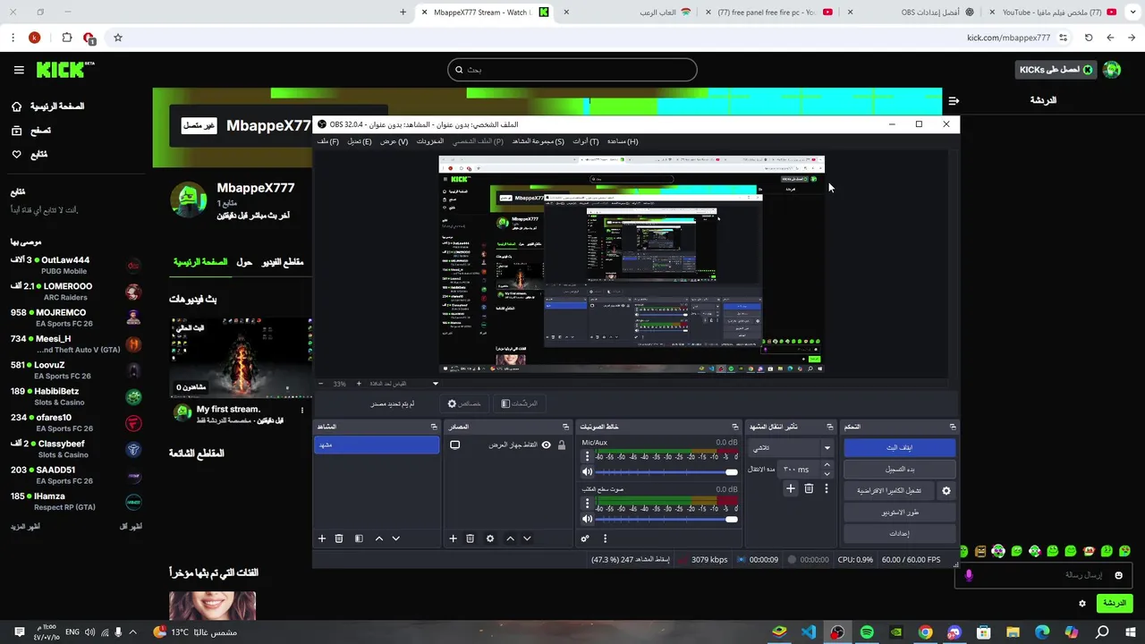Toggle lock on the display capture source
The image size is (1145, 644).
(x=562, y=445)
